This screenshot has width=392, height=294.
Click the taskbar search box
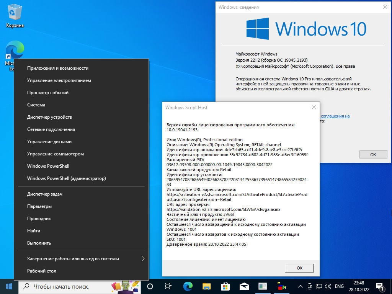tap(80, 286)
